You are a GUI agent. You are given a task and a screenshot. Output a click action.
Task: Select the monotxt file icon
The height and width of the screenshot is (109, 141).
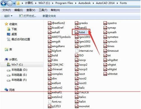tap(77, 106)
